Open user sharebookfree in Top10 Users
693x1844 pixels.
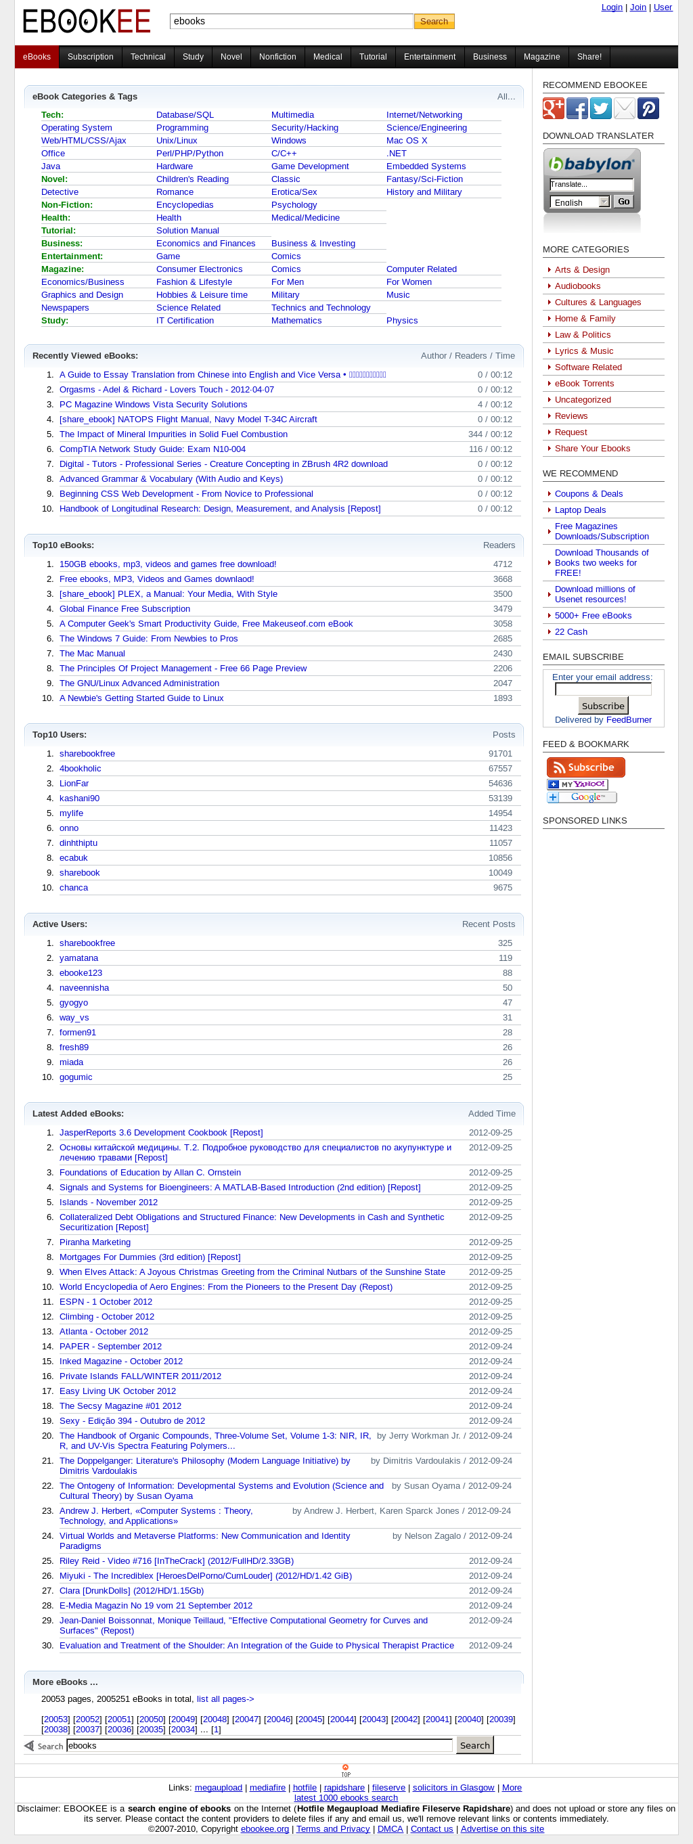[x=87, y=754]
